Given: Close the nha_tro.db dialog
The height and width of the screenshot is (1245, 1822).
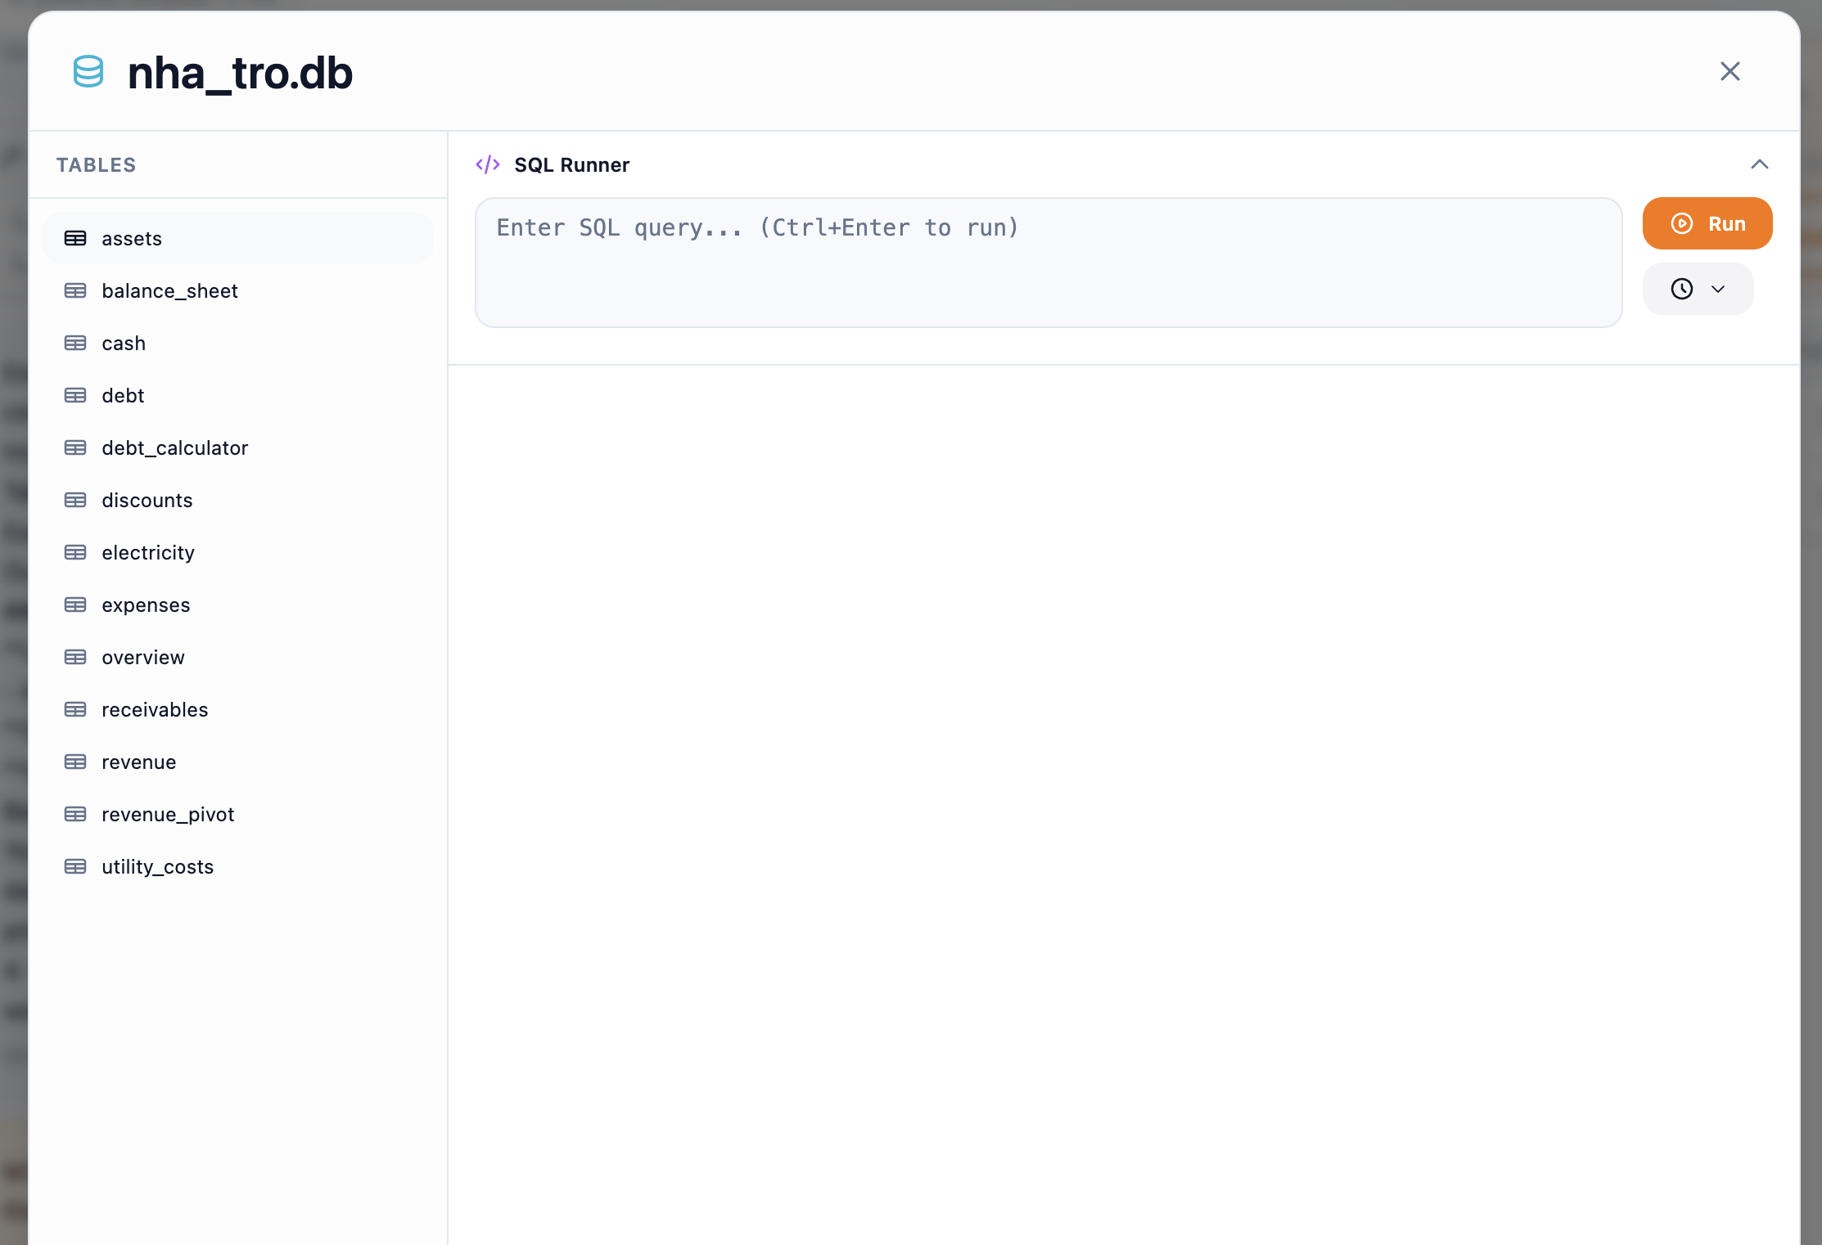Looking at the screenshot, I should [1730, 72].
